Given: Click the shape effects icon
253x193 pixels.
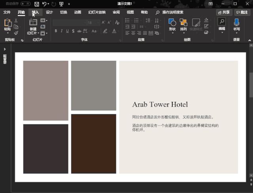Looking at the screenshot, I should point(206,32).
